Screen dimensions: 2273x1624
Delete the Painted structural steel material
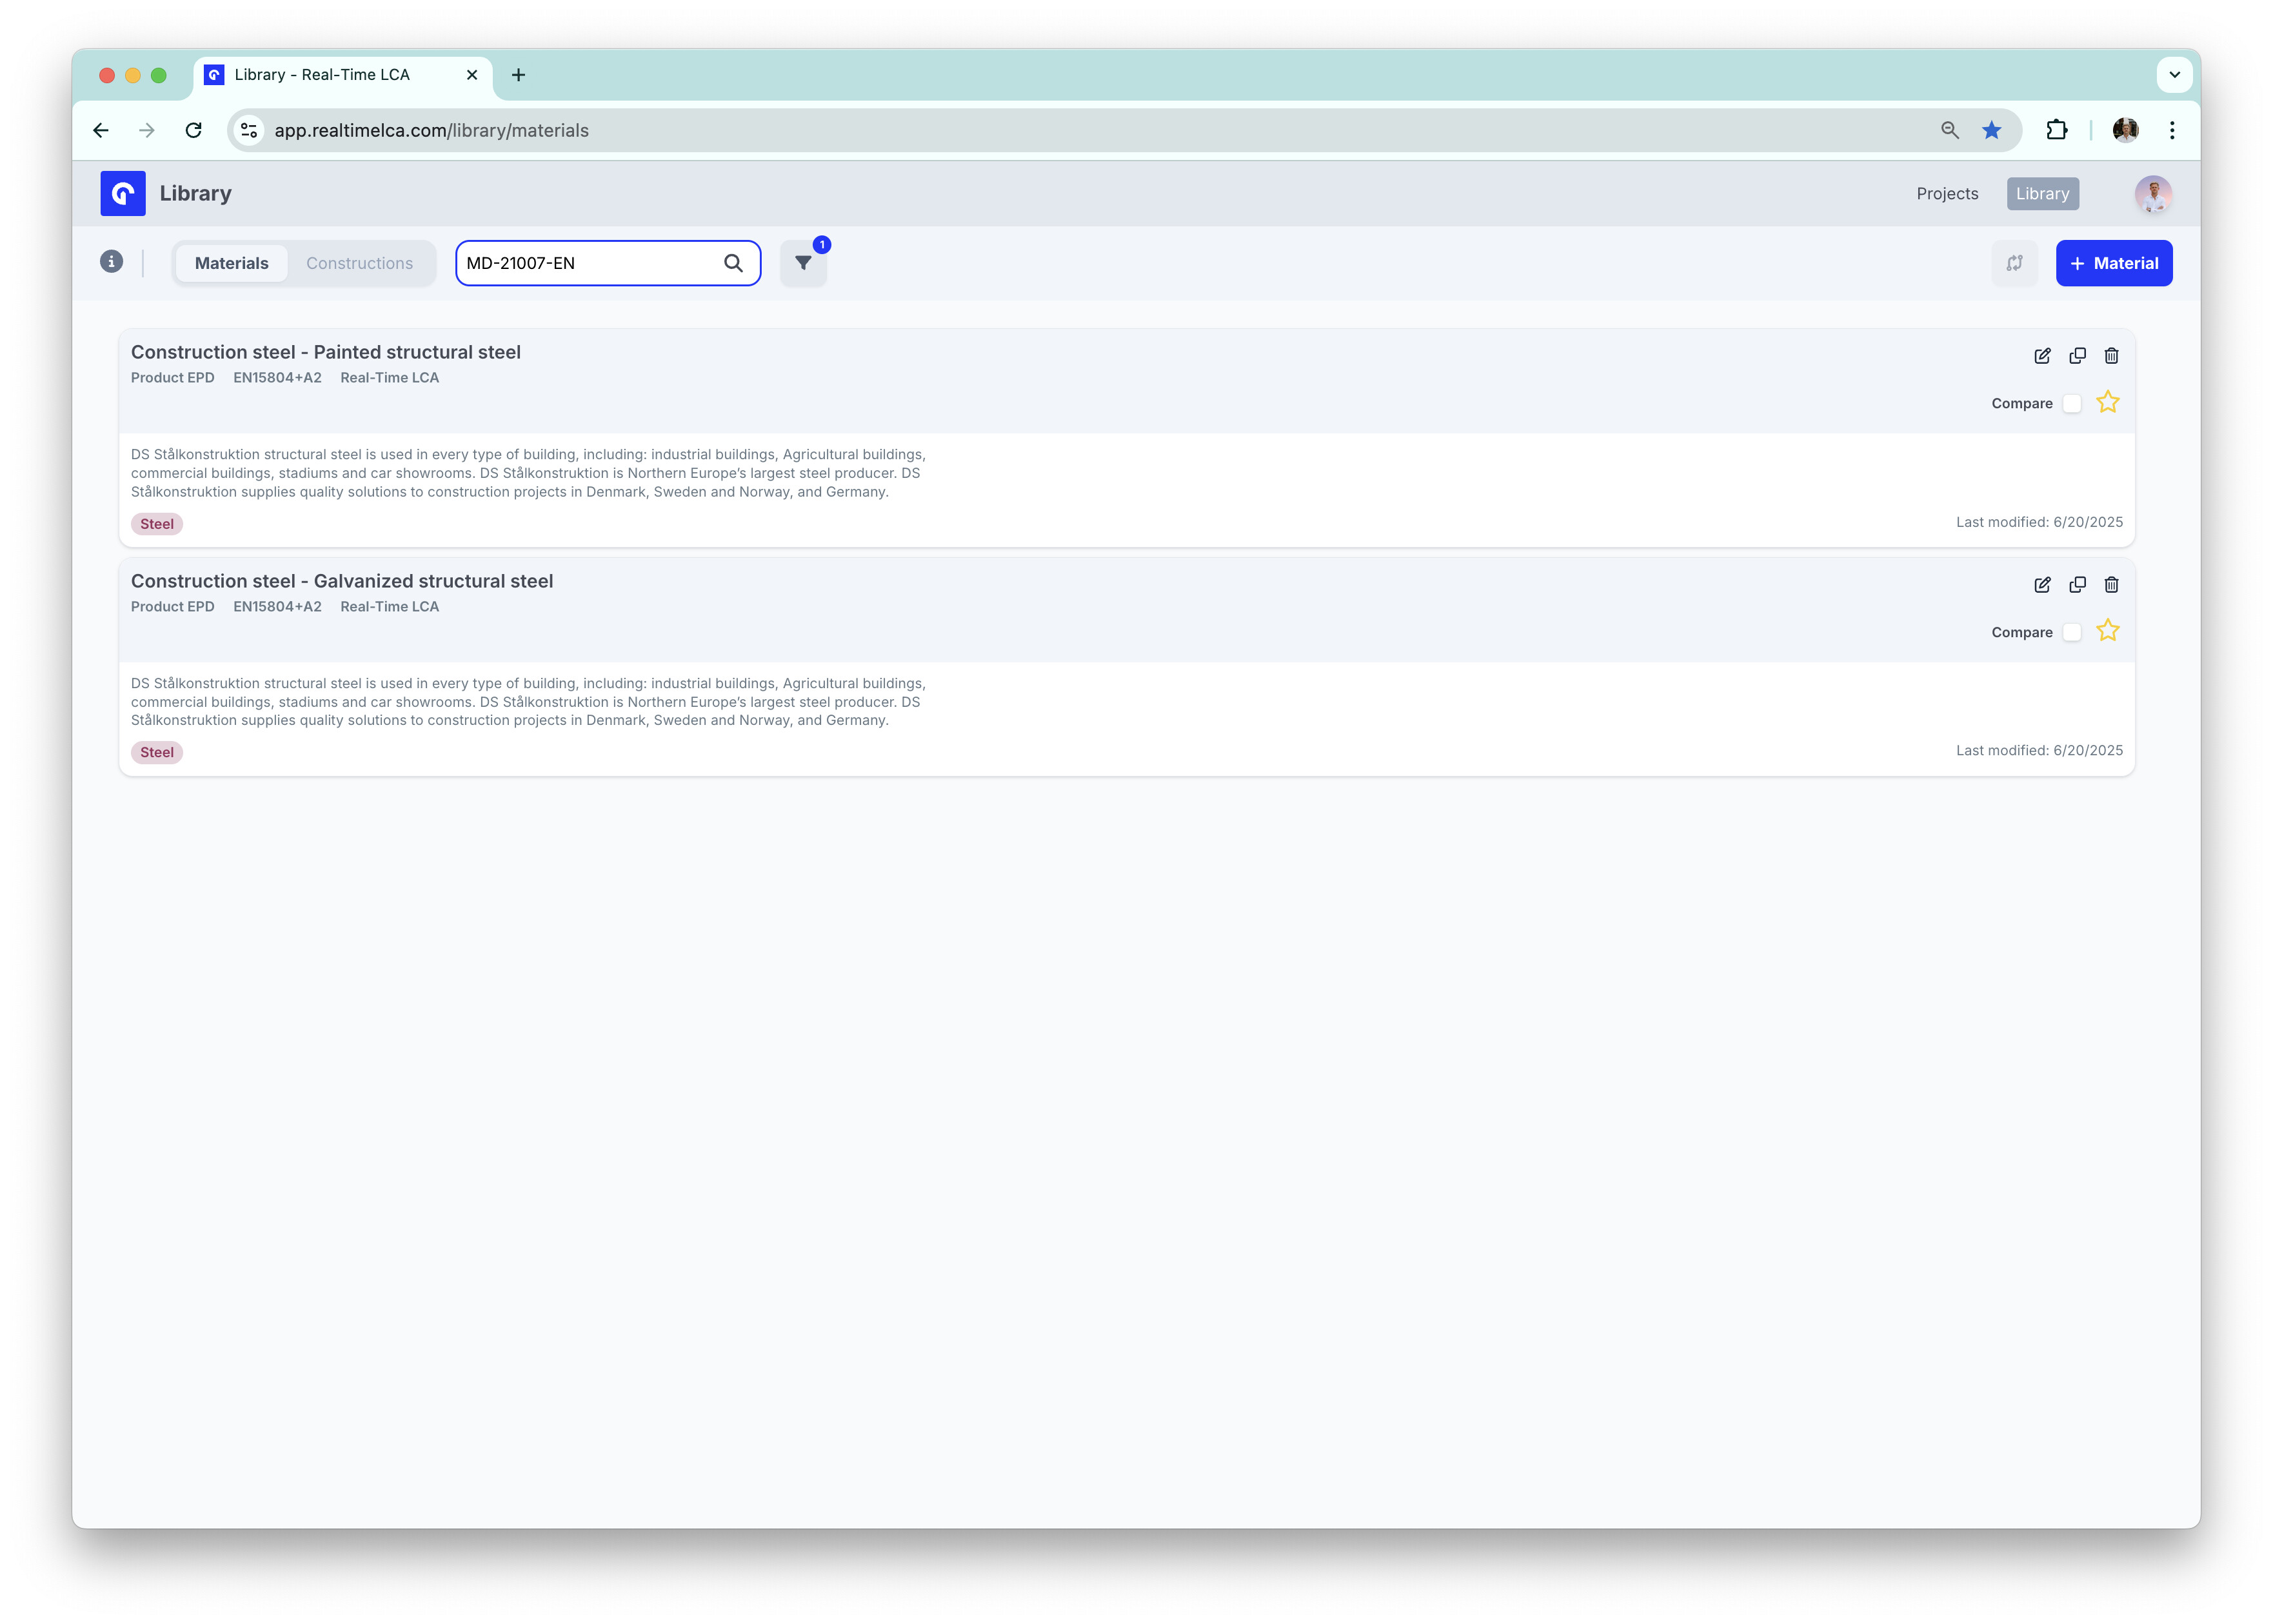[x=2111, y=356]
